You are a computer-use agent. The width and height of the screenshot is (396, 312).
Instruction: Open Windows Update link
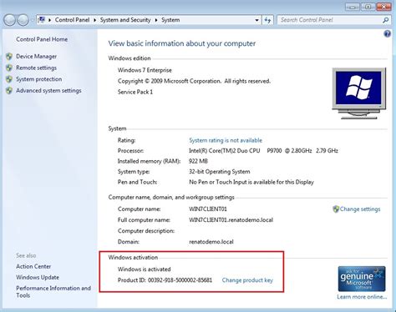tap(38, 277)
